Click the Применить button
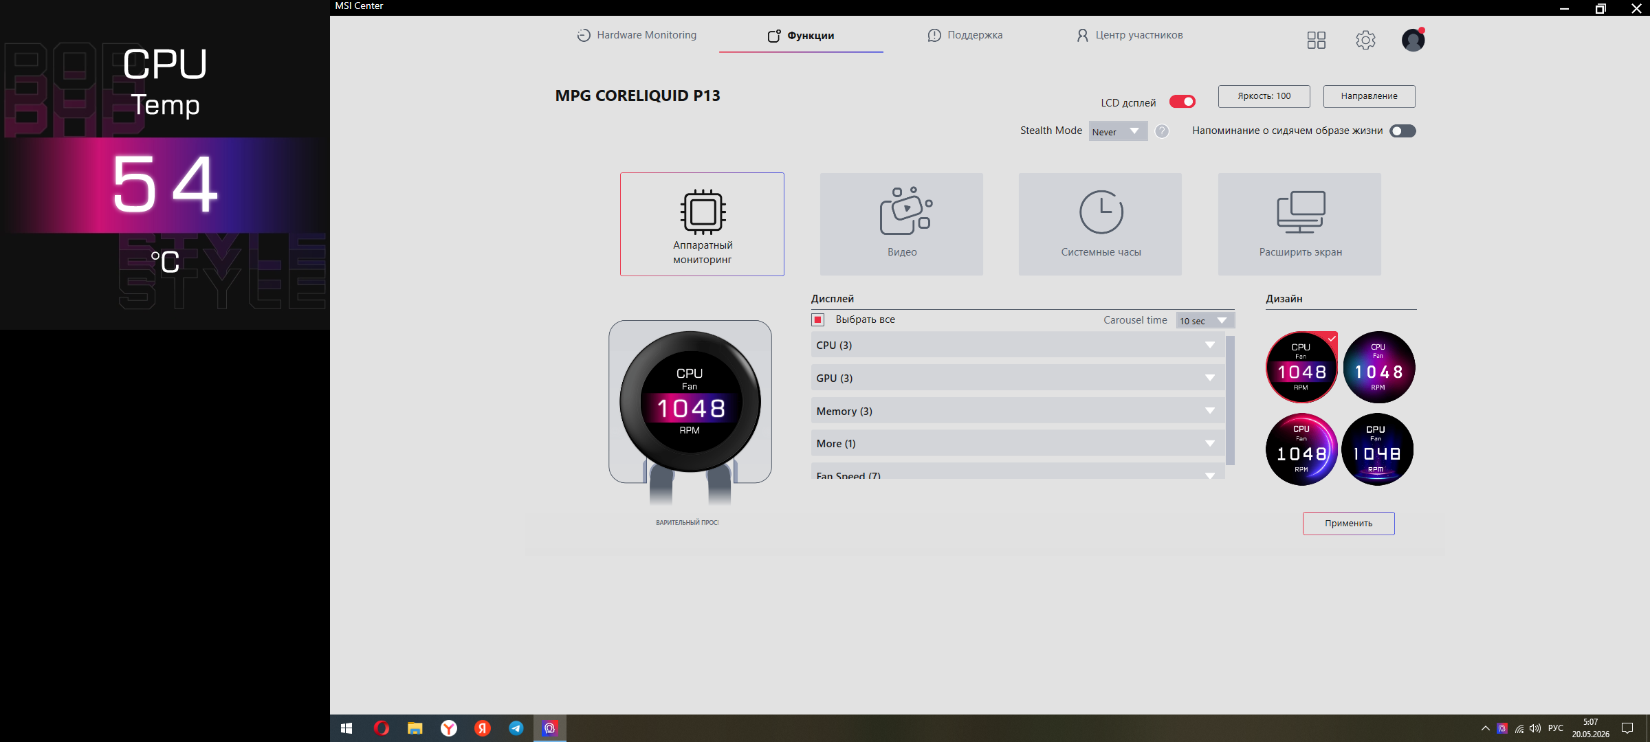This screenshot has width=1650, height=742. coord(1348,524)
